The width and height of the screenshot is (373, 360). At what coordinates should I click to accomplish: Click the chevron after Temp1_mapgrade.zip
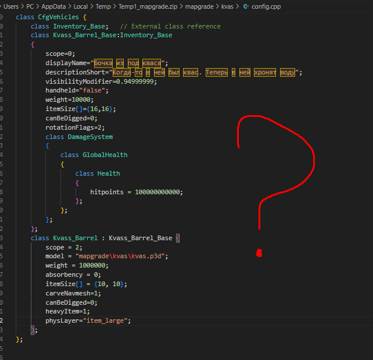tap(181, 6)
